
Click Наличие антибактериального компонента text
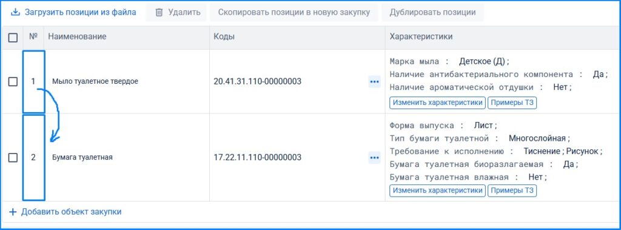point(481,75)
